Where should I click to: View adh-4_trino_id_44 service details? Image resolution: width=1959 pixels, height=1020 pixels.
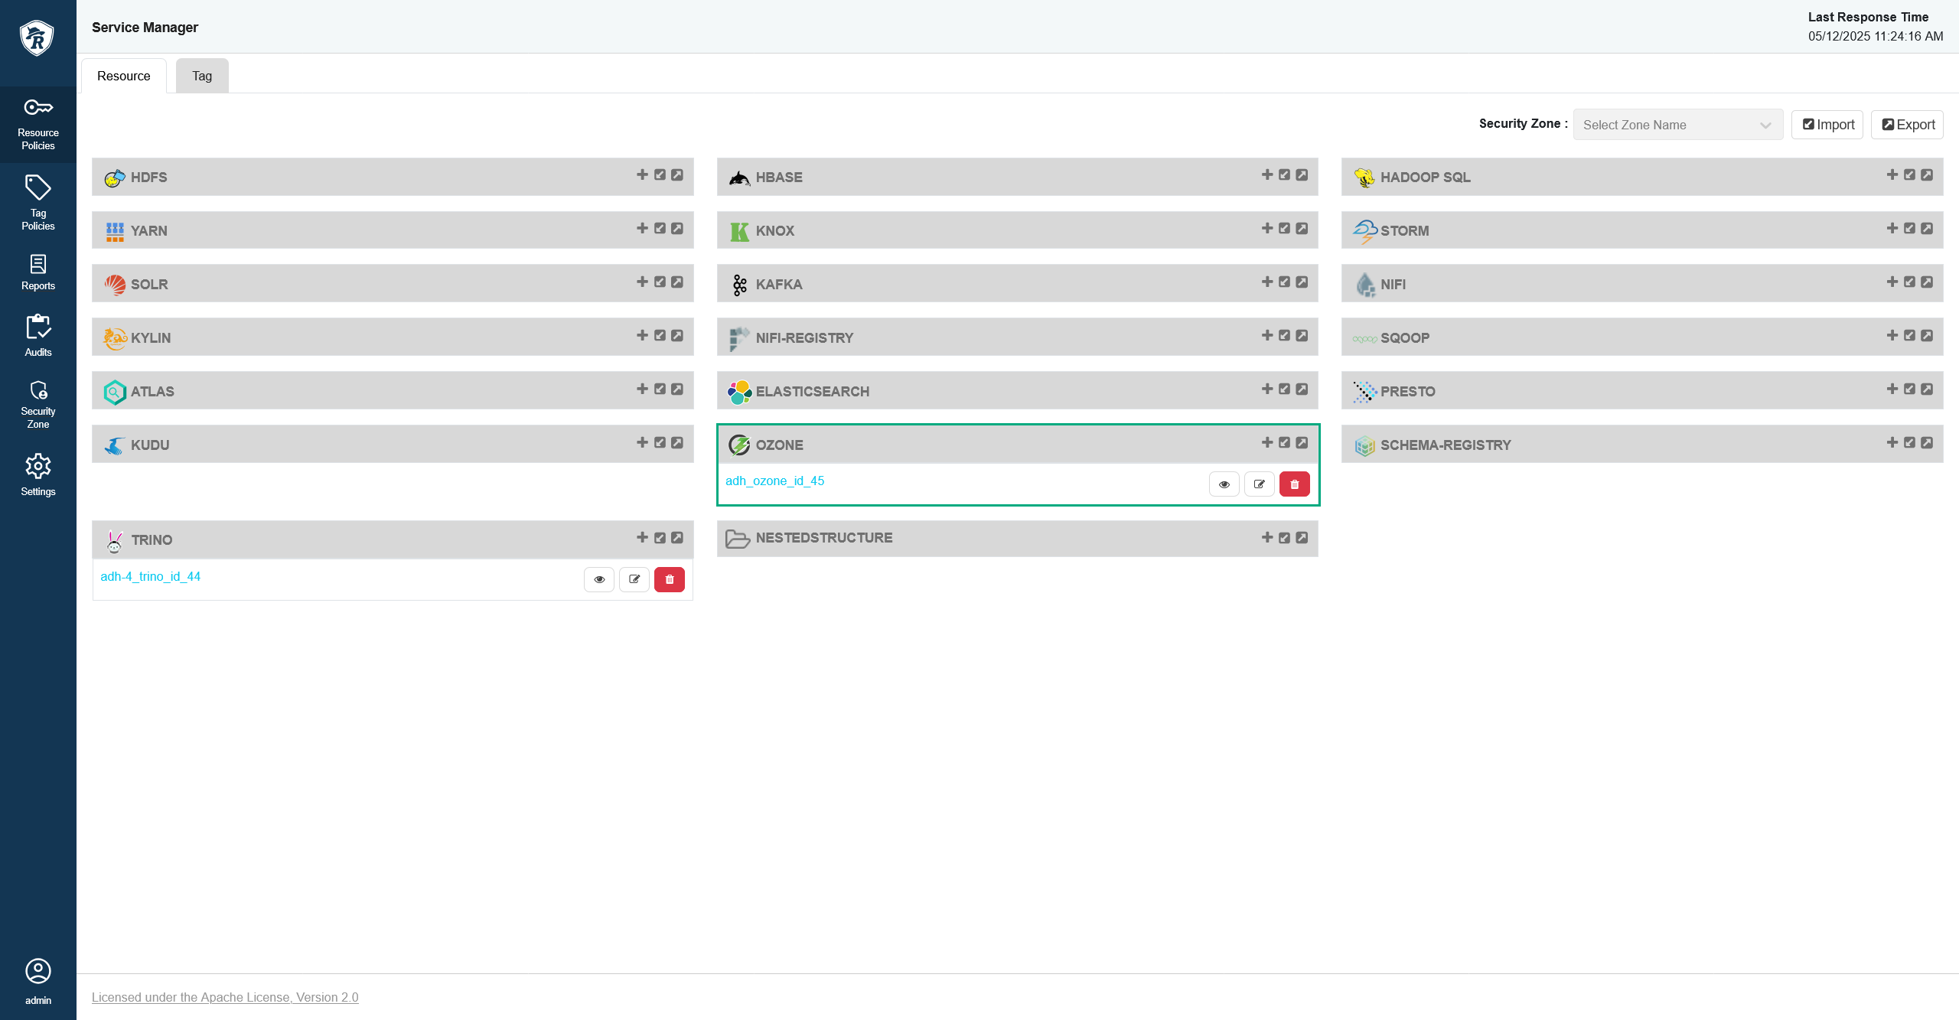pos(599,579)
